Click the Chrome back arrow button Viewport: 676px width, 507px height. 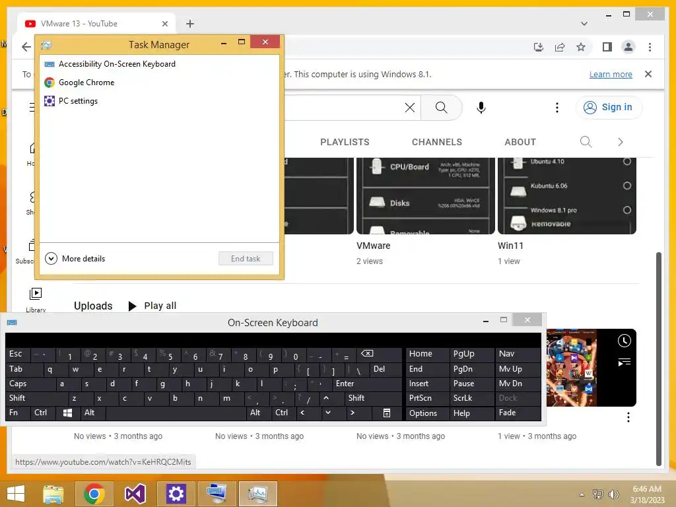(x=26, y=47)
